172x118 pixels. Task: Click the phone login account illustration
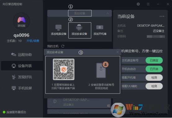click(x=102, y=70)
